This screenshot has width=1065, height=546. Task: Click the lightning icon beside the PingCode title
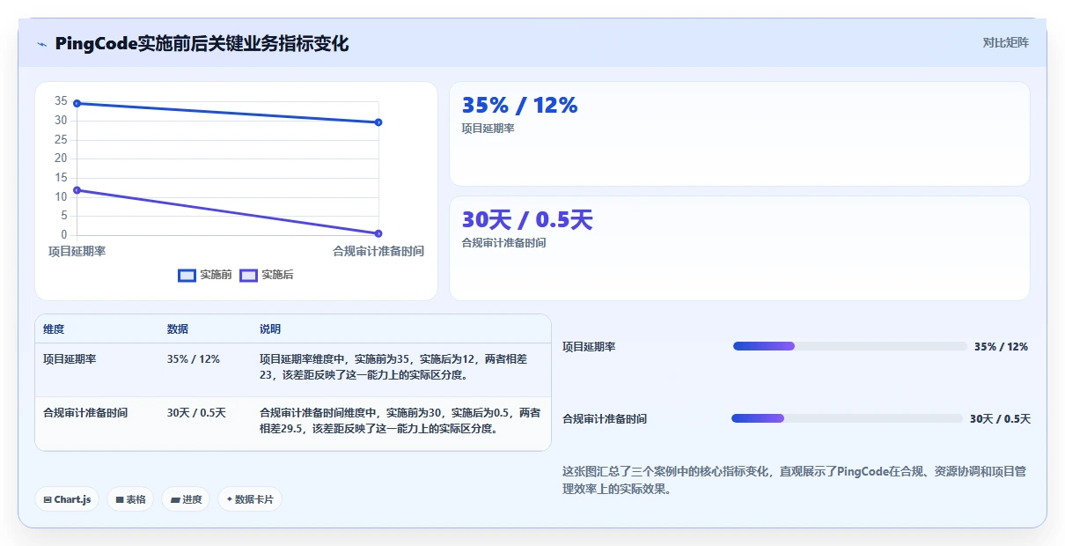point(41,44)
